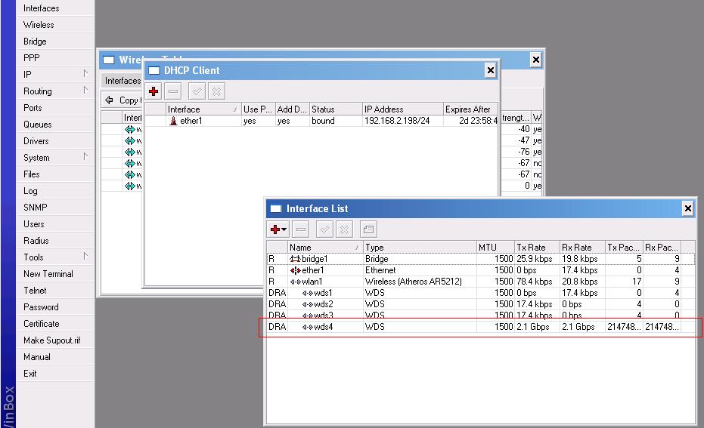Sort by Interface column in DHCP Client
This screenshot has width=704, height=428.
(203, 109)
